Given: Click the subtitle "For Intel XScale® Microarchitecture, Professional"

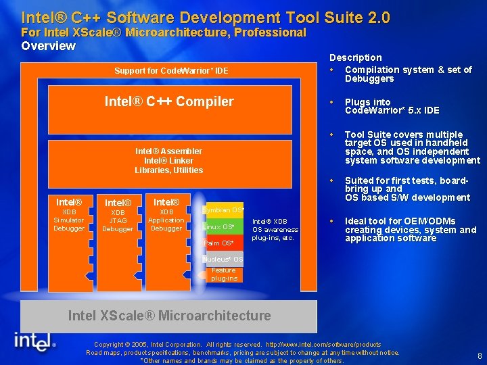Looking at the screenshot, I should [x=164, y=32].
